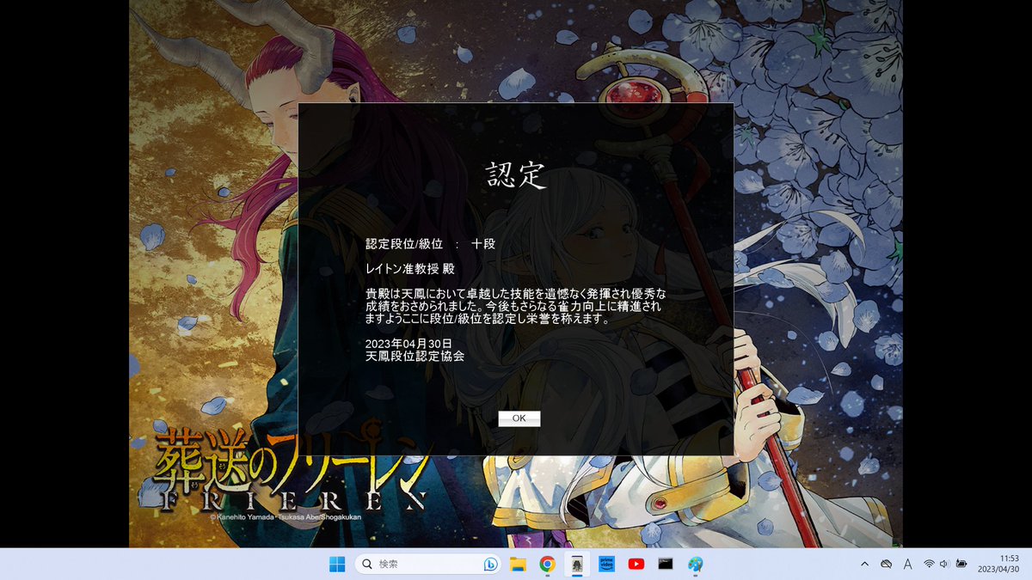Open YouTube from the taskbar
This screenshot has height=580, width=1032.
636,564
